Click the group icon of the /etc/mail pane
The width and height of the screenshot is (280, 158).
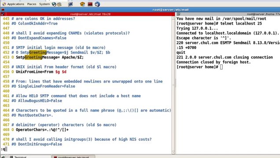pyautogui.click(x=3, y=14)
